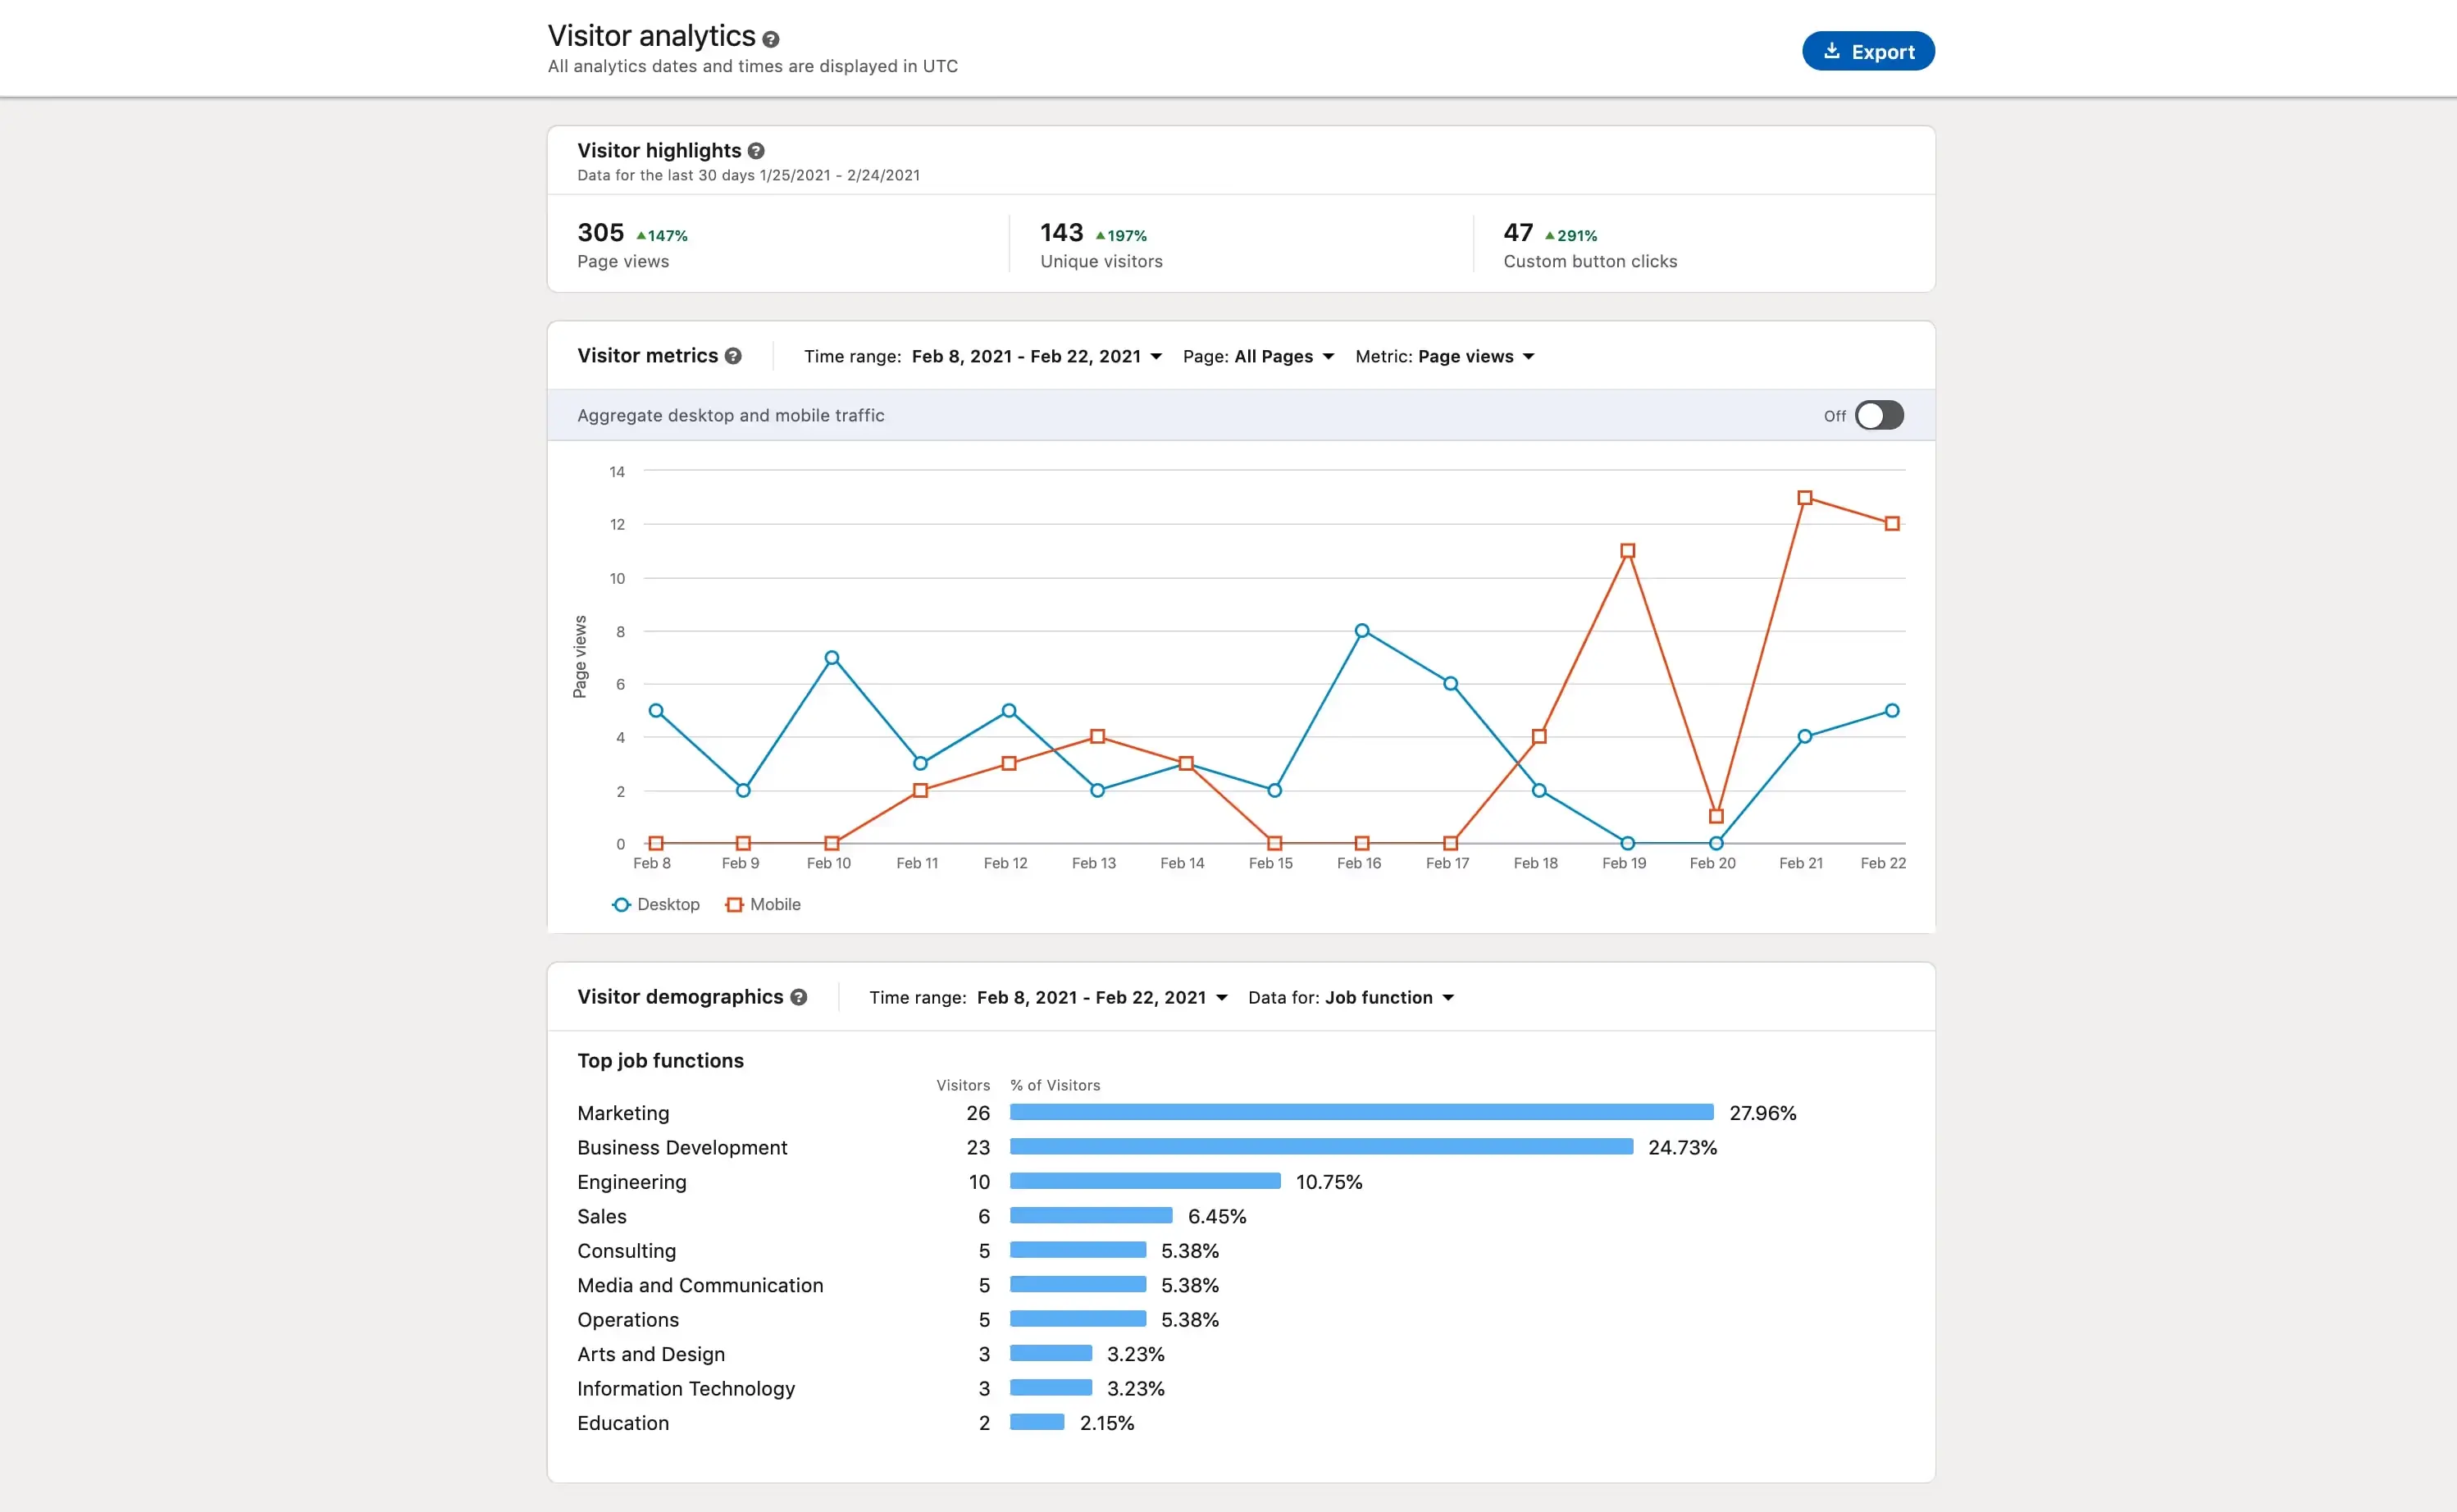2457x1512 pixels.
Task: Click the Export button
Action: [x=1868, y=50]
